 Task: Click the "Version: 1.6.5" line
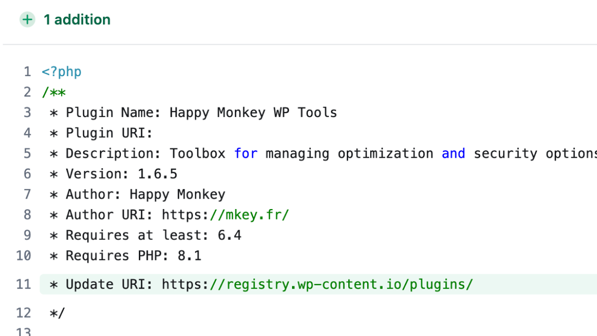coord(113,174)
